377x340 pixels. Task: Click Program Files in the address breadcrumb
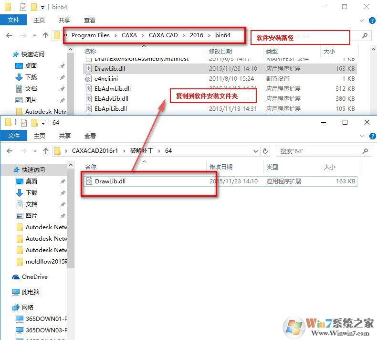pyautogui.click(x=90, y=35)
